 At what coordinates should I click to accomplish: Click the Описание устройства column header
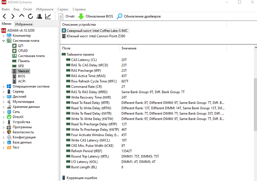(143, 25)
